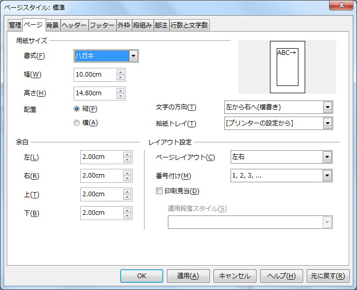Decrease the 高さ height value

click(120, 96)
